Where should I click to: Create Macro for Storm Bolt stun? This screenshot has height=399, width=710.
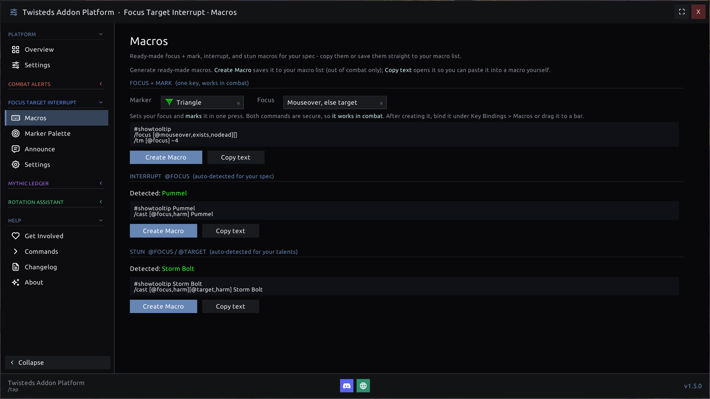tap(164, 306)
